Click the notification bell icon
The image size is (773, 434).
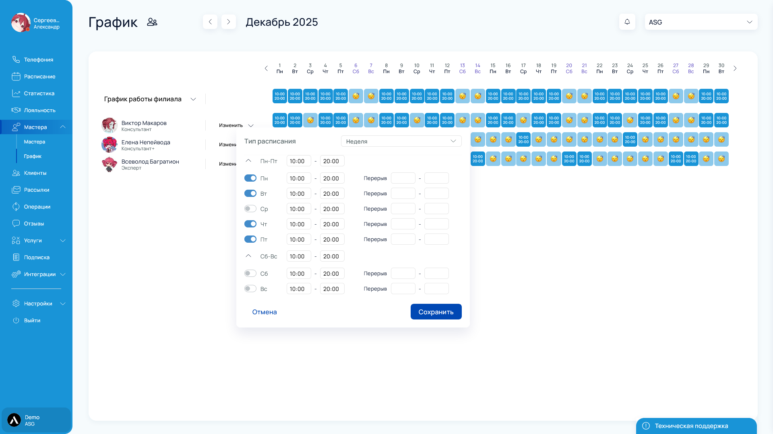[x=627, y=22]
